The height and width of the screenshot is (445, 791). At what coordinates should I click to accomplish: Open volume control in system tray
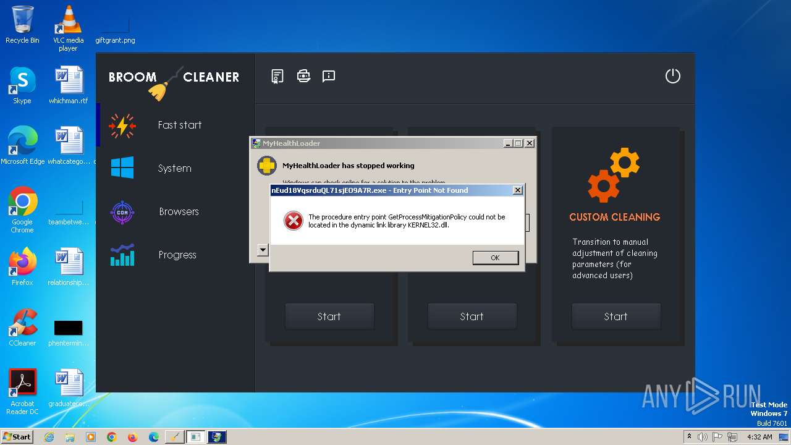703,437
